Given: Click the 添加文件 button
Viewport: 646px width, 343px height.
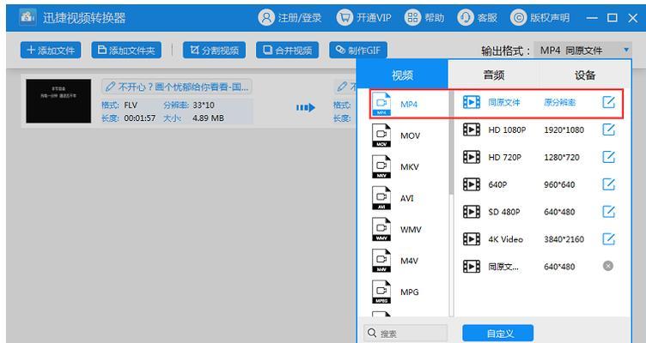Looking at the screenshot, I should 51,51.
